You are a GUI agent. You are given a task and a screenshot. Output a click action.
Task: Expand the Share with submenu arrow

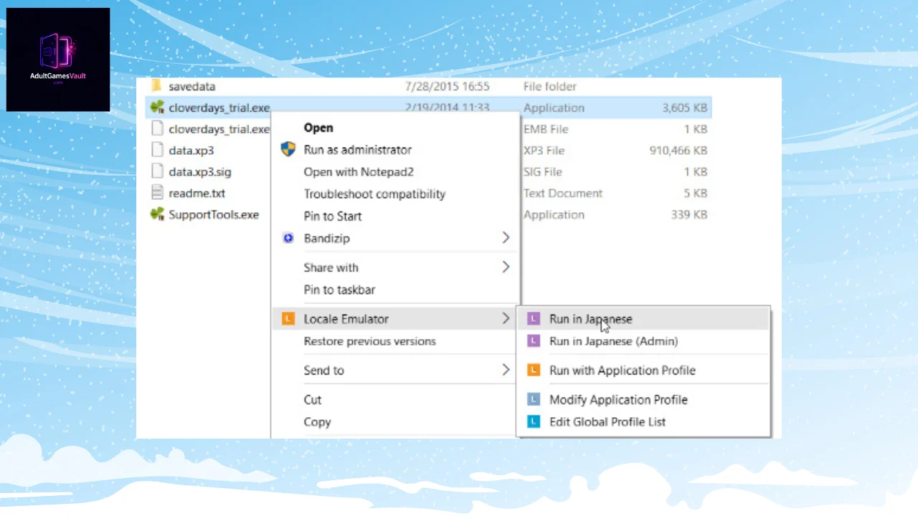point(506,267)
